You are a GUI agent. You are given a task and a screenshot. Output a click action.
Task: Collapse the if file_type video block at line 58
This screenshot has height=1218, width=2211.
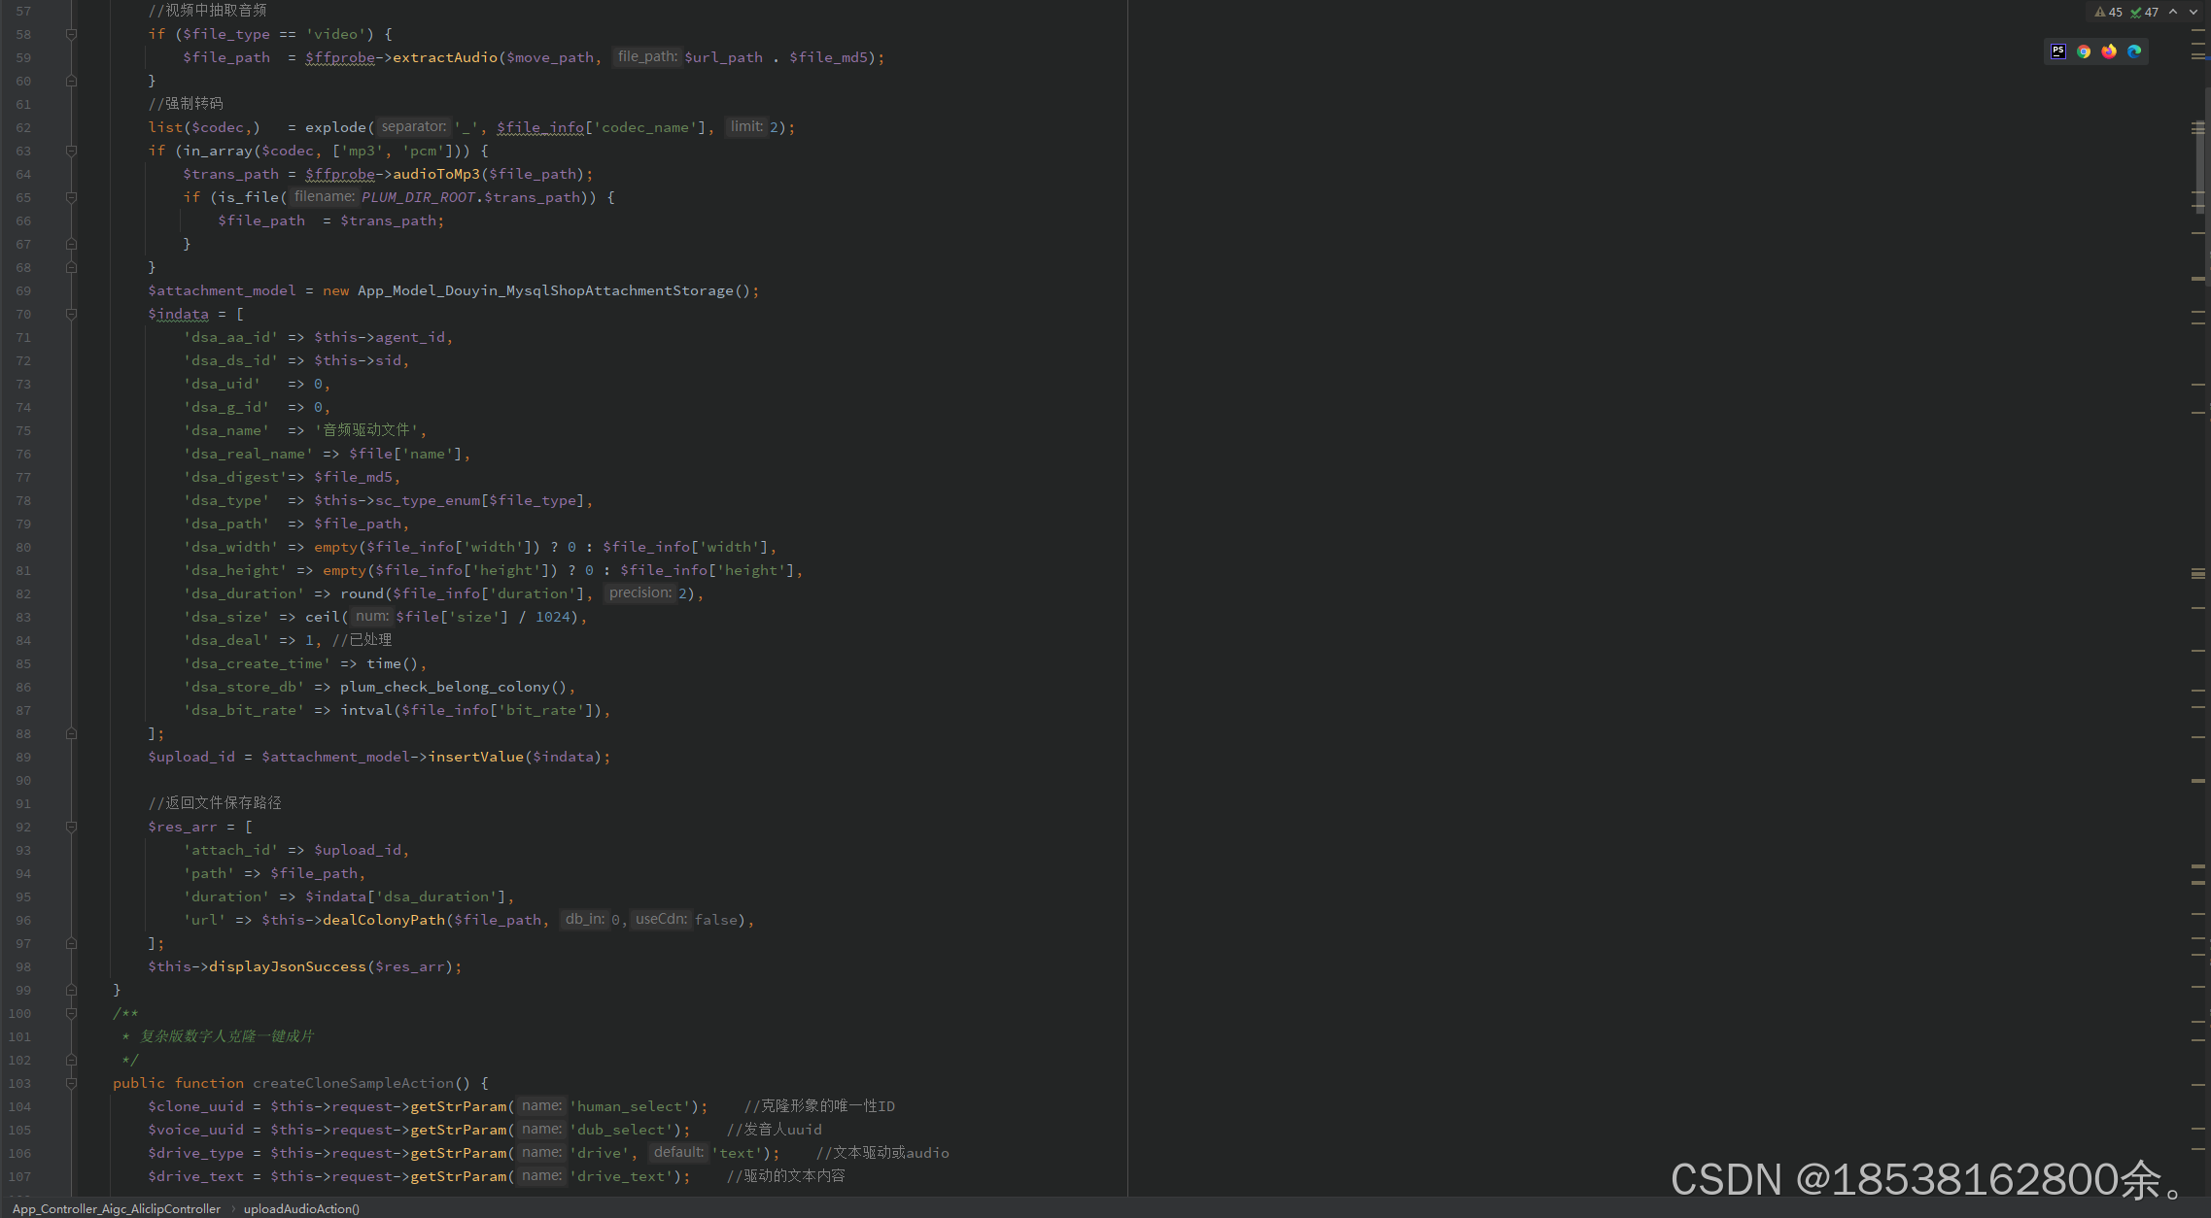(71, 34)
